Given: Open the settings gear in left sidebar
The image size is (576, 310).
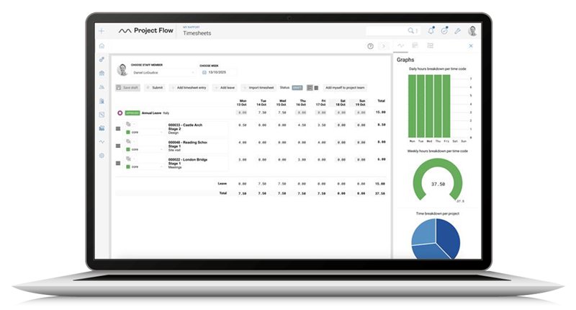Looking at the screenshot, I should click(102, 156).
